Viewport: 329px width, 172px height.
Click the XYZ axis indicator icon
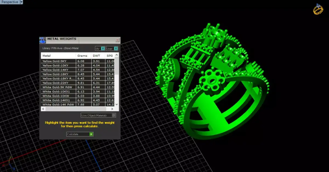tap(9, 164)
